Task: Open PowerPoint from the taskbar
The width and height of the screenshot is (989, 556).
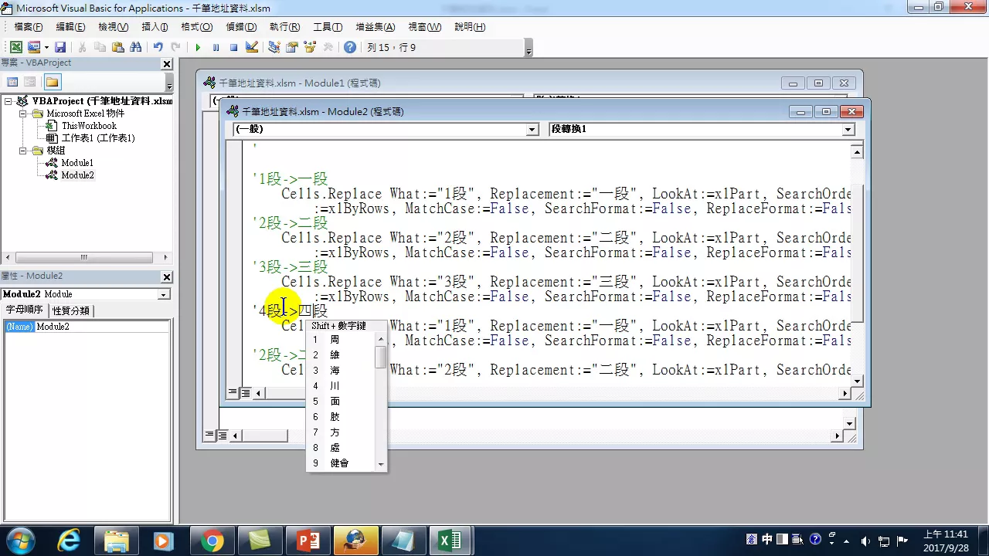Action: click(x=308, y=541)
